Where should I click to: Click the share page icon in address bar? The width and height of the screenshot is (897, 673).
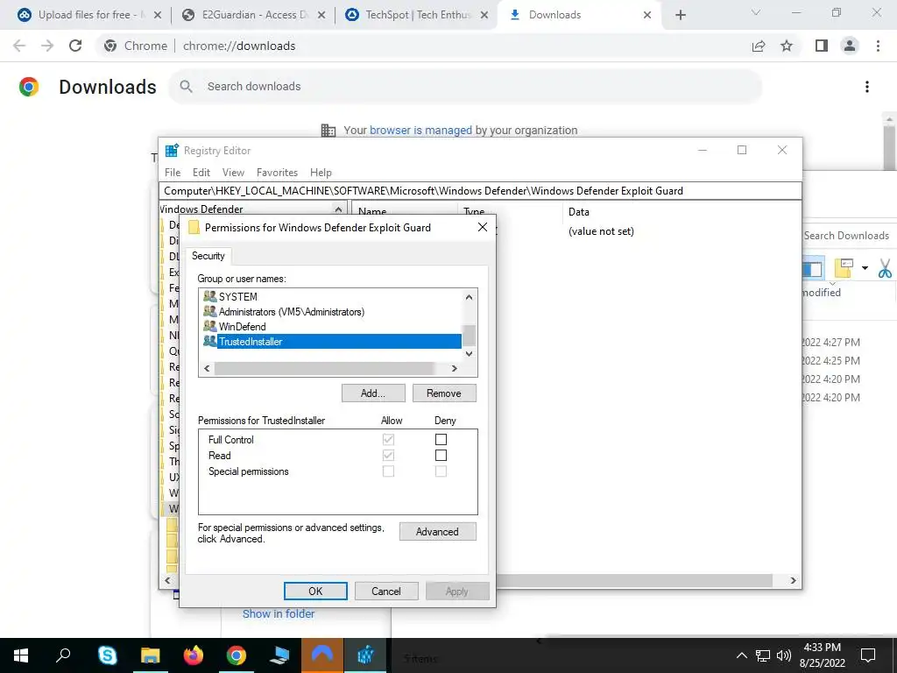(x=759, y=46)
